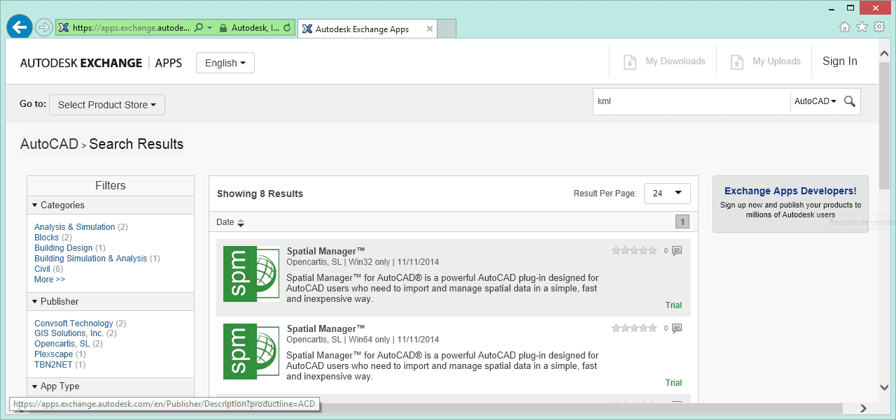Open the Spatial Manager Win64 title link
Screen dimensions: 896x420
(326, 328)
